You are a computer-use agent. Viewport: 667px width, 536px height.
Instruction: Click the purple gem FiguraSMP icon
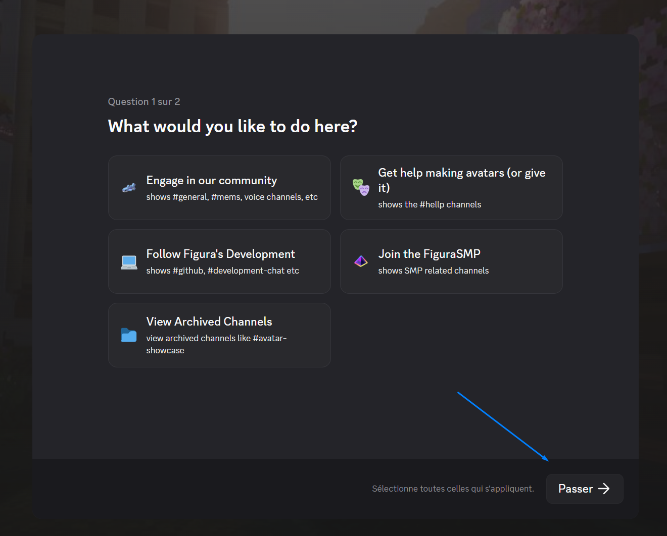pyautogui.click(x=361, y=261)
